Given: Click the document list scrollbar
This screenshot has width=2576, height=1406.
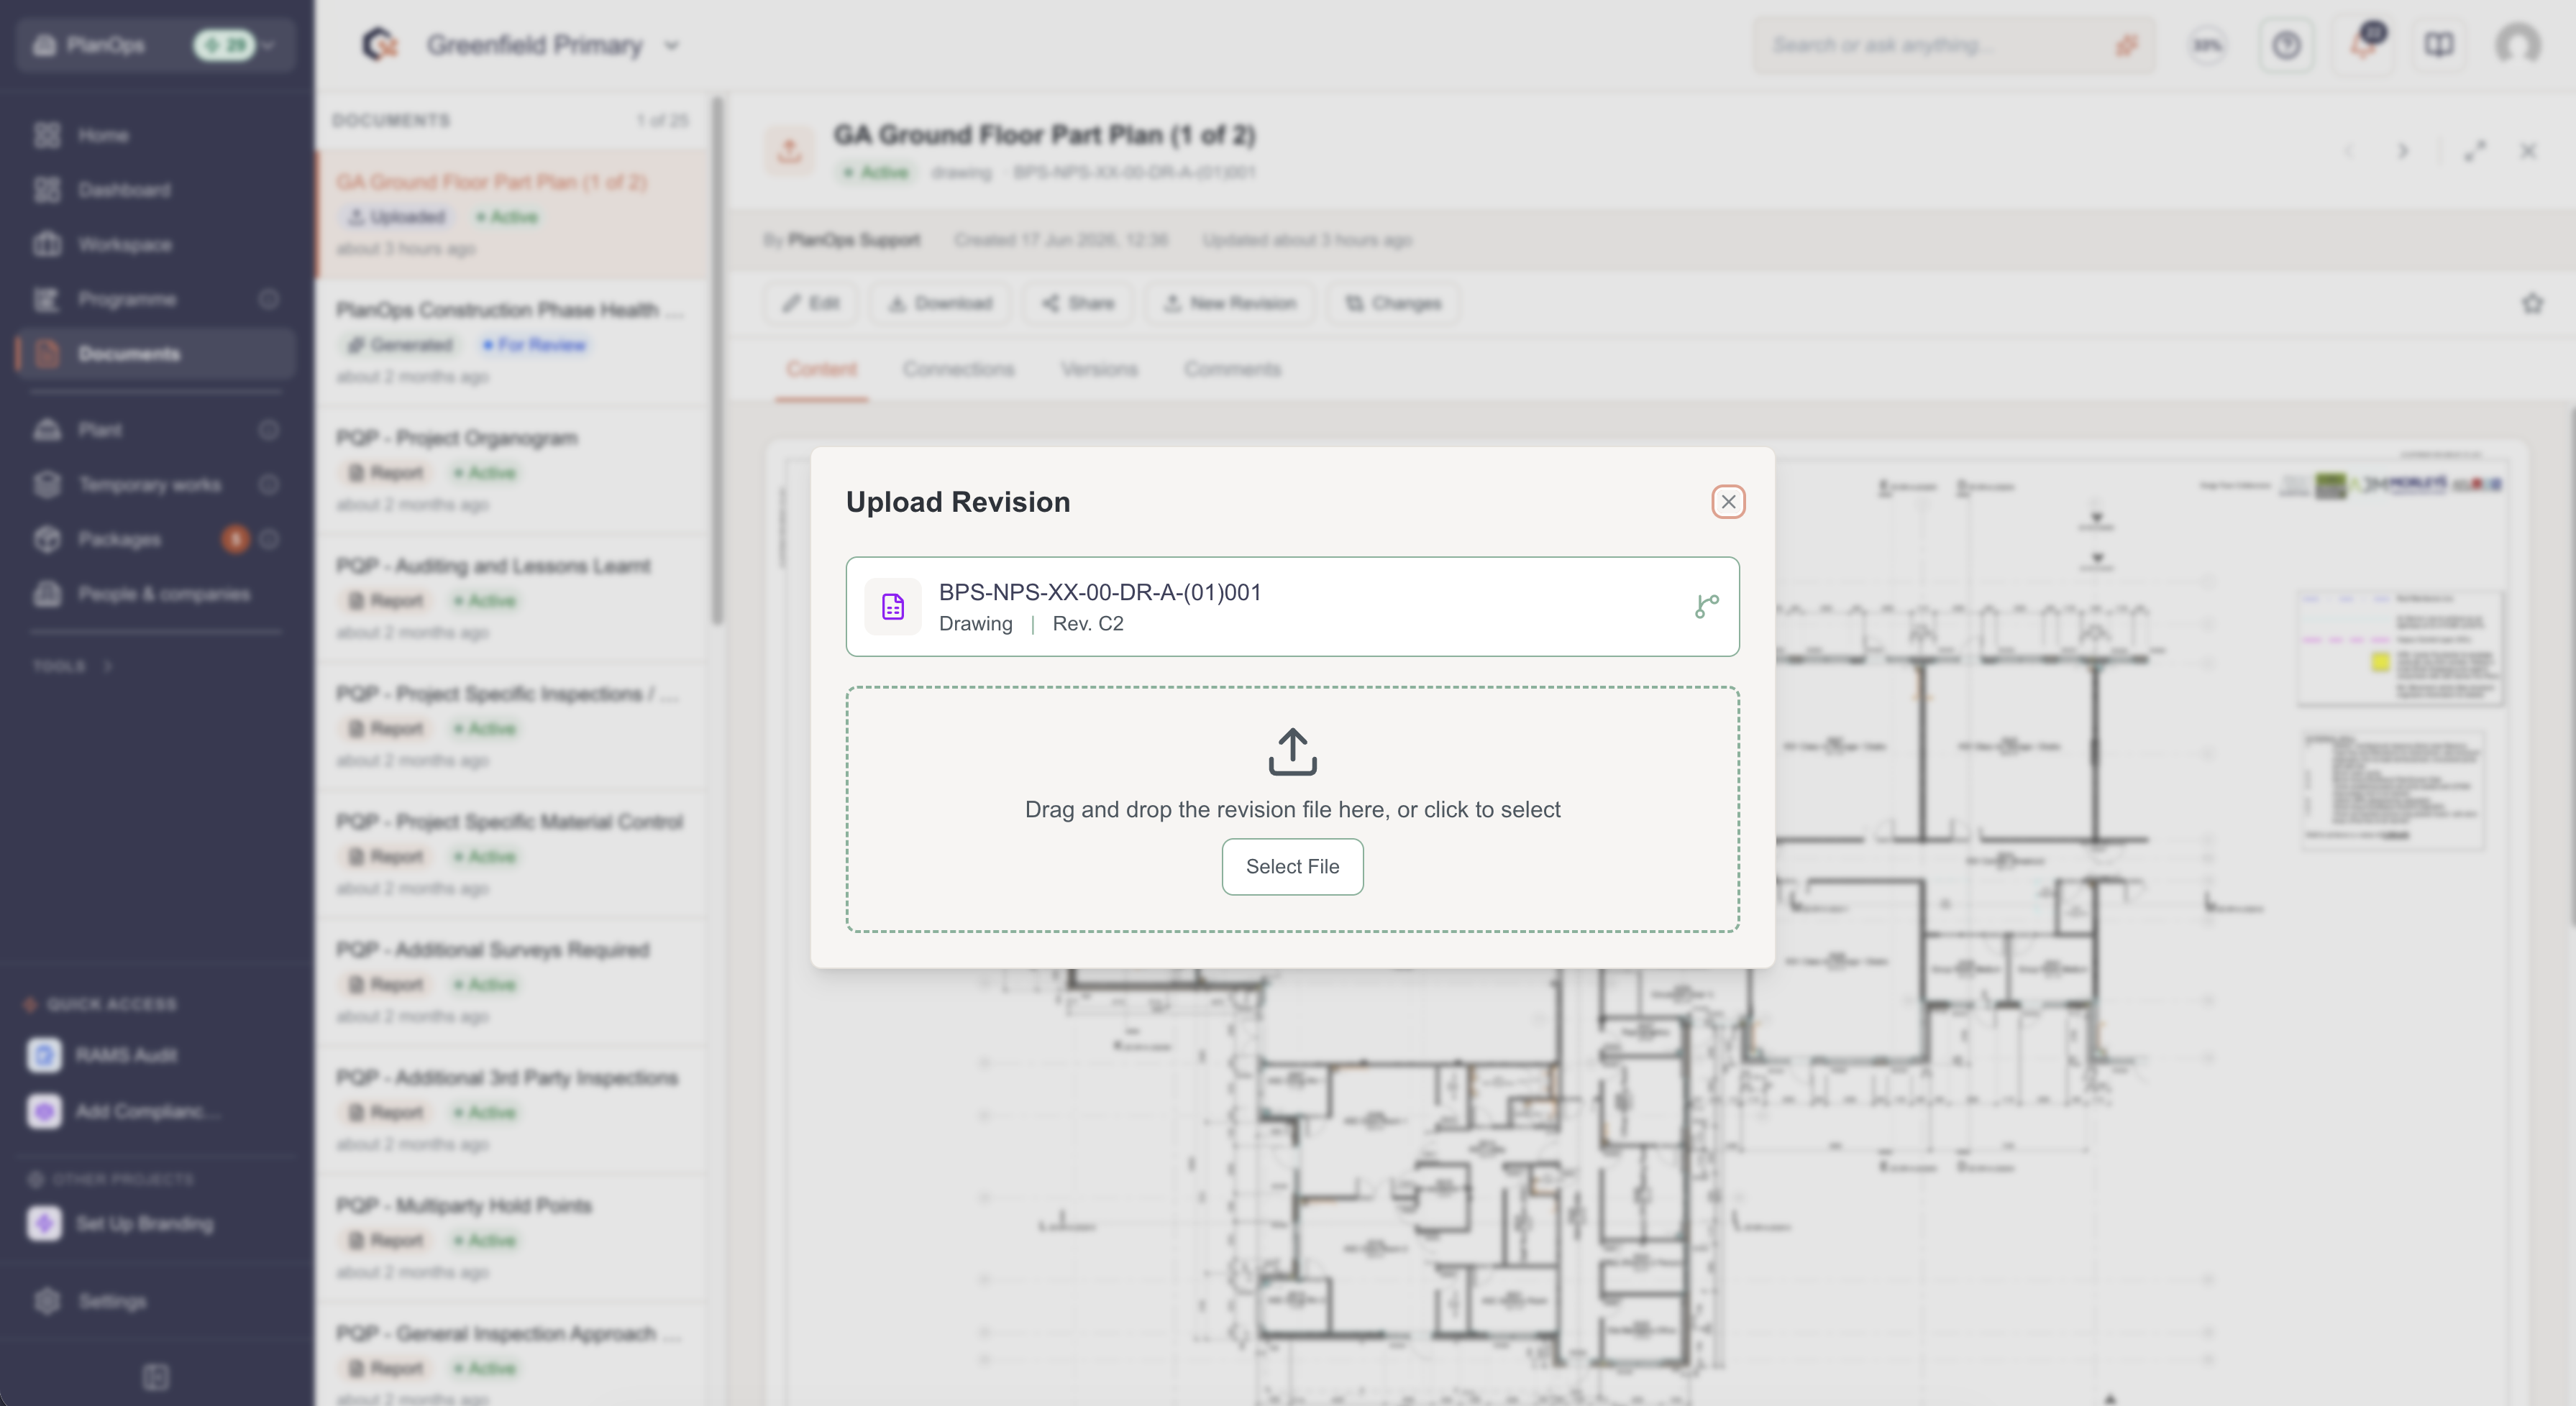Looking at the screenshot, I should [717, 359].
